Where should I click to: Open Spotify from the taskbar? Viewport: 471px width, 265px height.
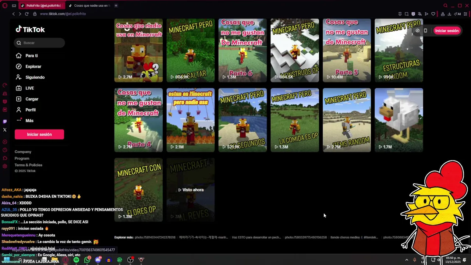[76, 260]
